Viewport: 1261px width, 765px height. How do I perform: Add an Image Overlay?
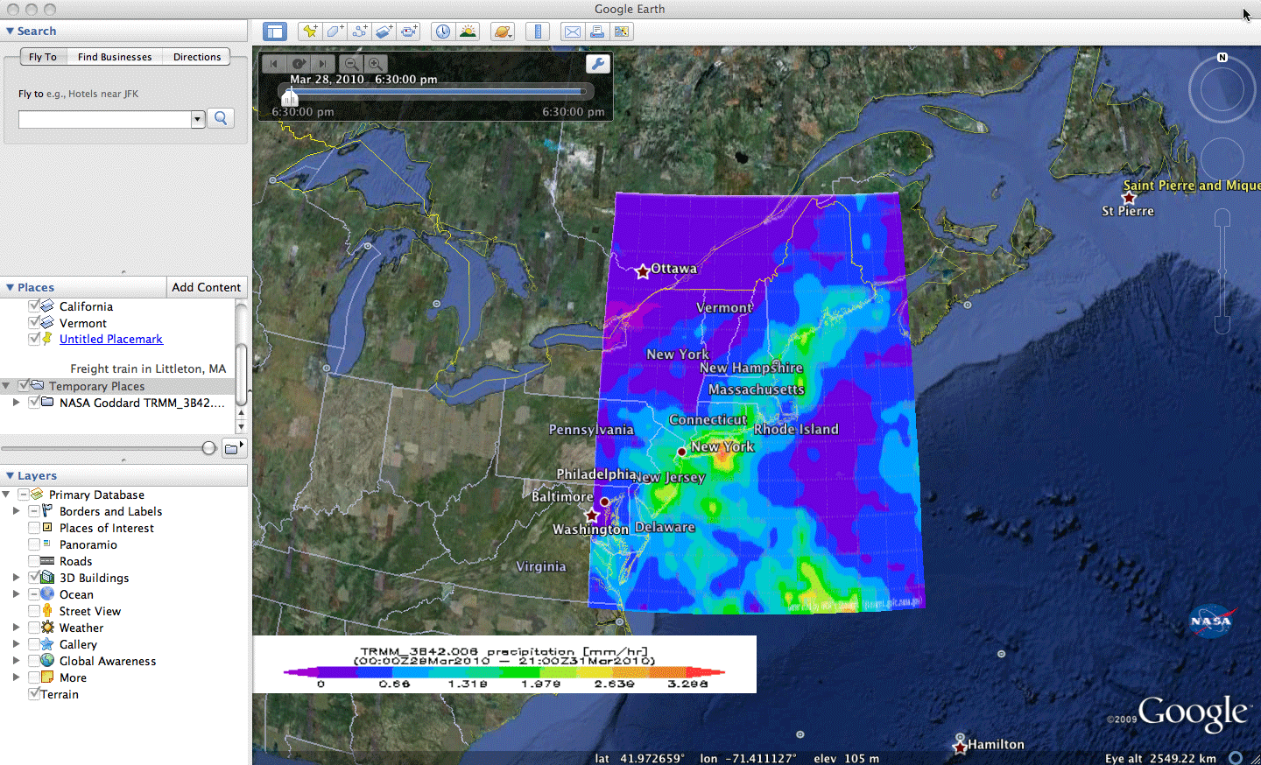(x=384, y=31)
